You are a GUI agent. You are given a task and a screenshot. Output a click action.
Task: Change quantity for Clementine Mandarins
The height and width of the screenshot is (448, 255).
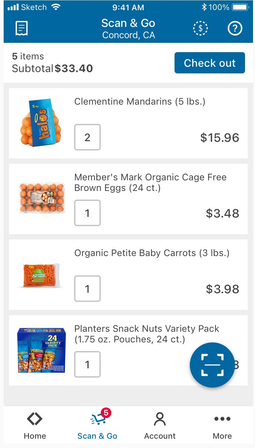tap(87, 137)
